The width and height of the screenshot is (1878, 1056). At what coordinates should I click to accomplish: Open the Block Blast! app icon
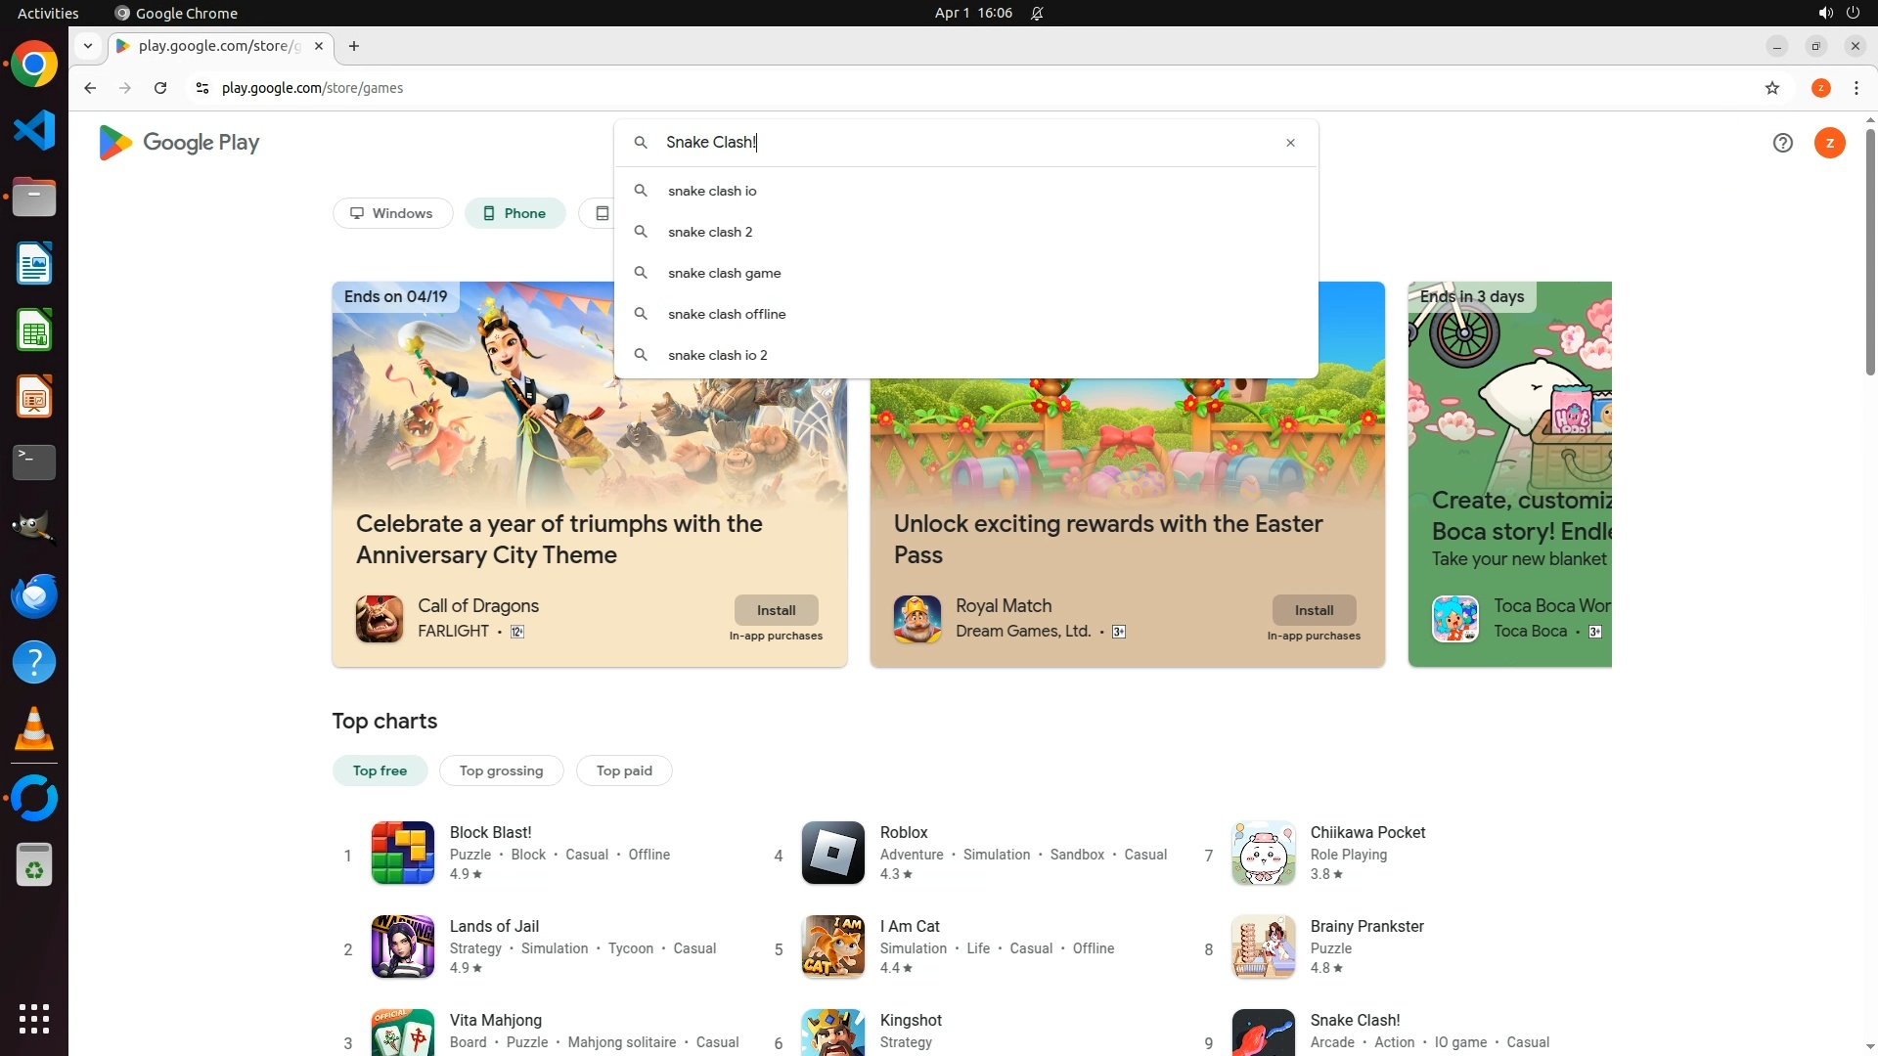[402, 853]
